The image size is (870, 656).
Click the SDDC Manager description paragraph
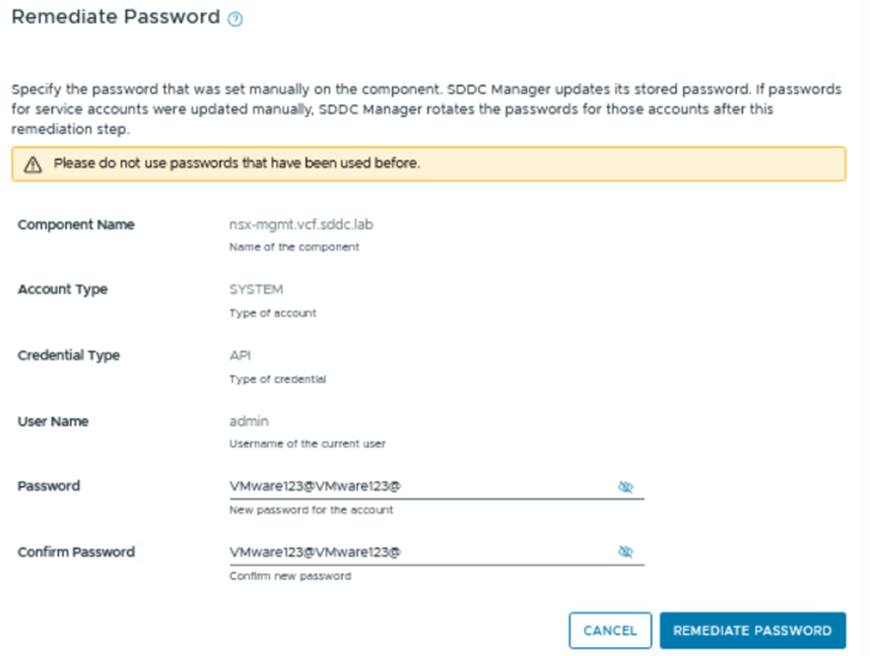(x=426, y=108)
